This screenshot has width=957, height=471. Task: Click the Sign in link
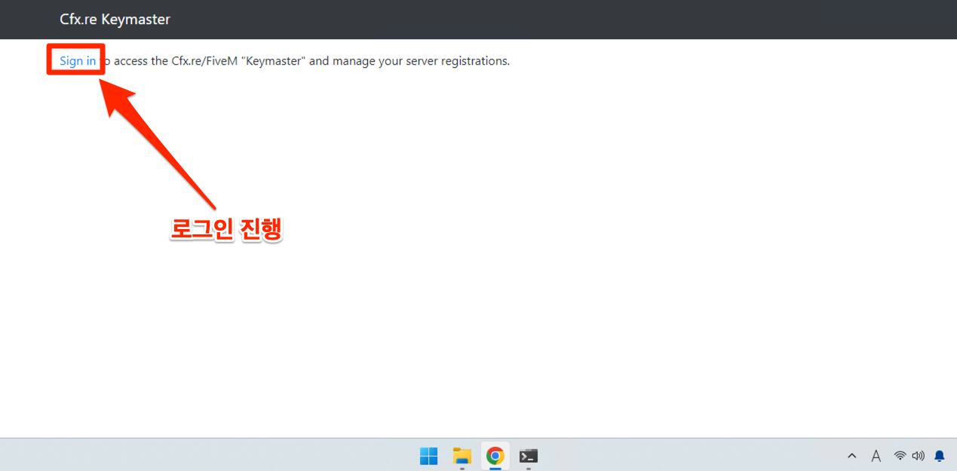(78, 61)
